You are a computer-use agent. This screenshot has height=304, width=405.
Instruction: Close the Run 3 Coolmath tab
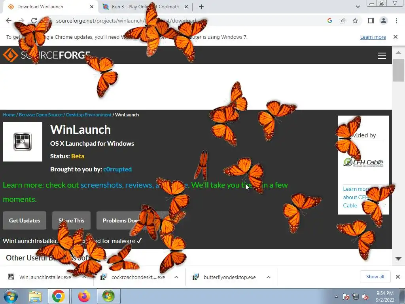click(186, 7)
